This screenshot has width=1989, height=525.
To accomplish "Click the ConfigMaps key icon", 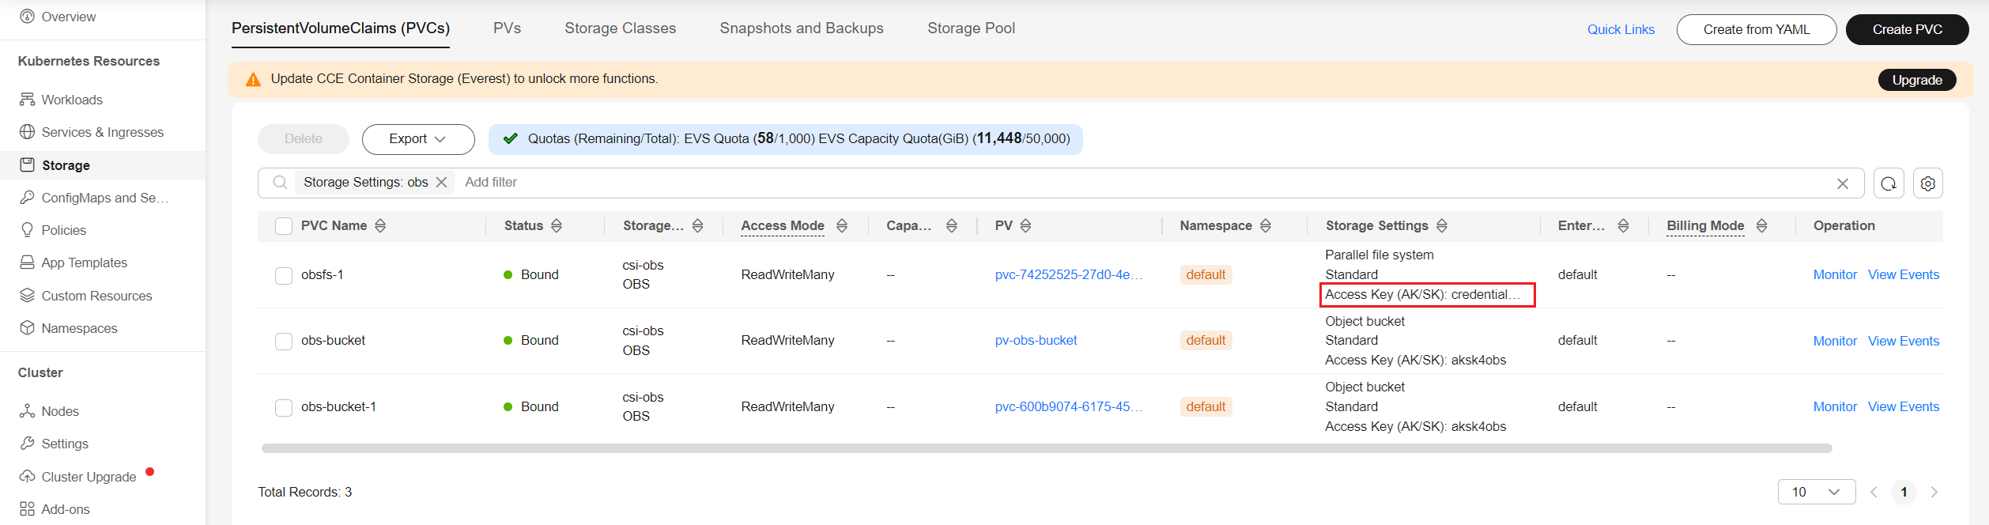I will click(27, 198).
